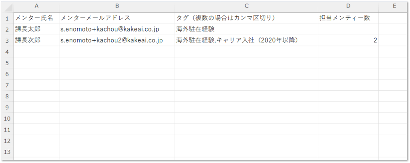Click the メンターメールアドレス header cell
410x163 pixels.
coord(117,18)
